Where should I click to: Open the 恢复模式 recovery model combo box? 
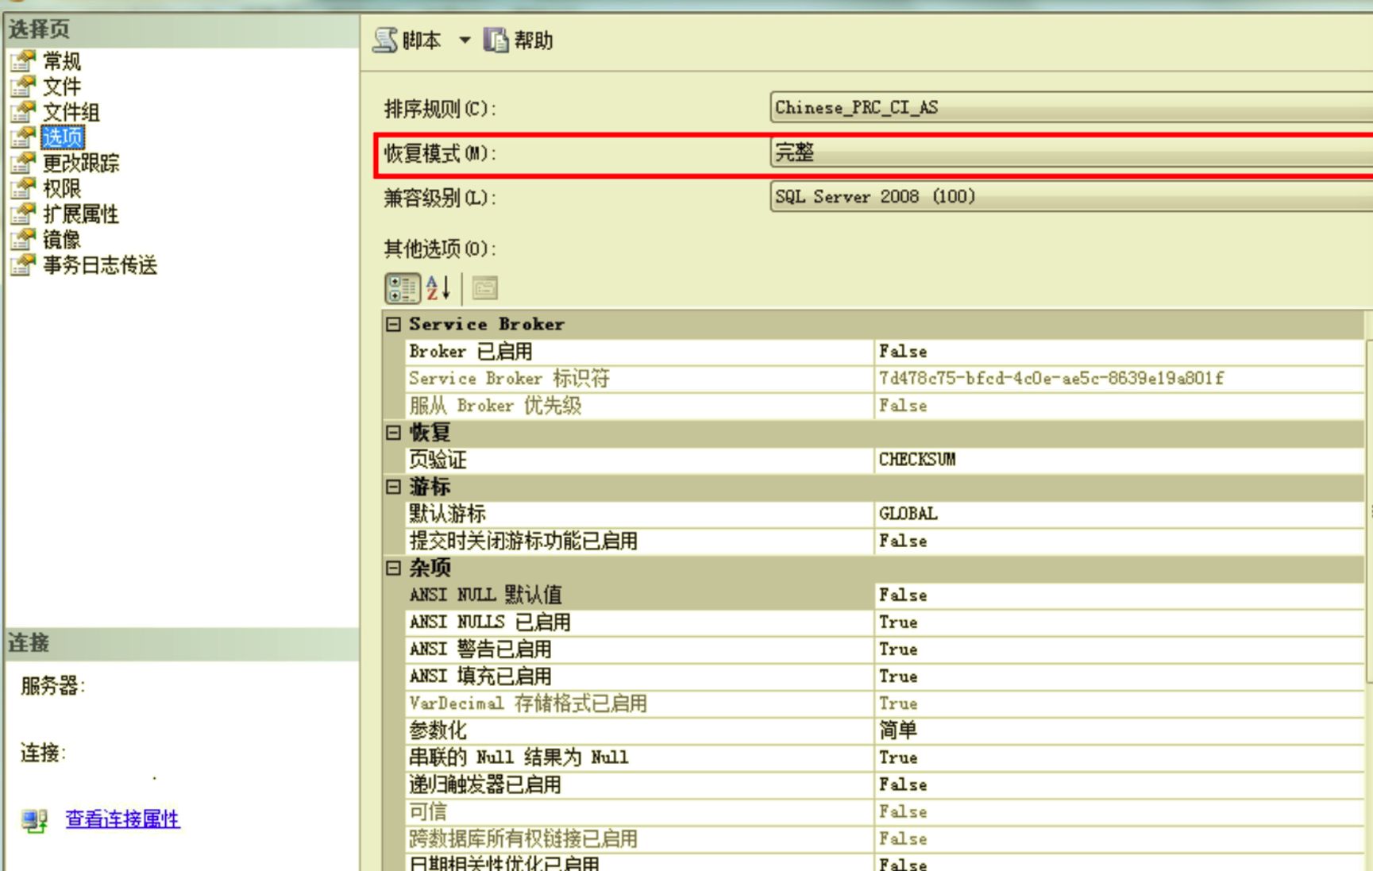point(1071,152)
